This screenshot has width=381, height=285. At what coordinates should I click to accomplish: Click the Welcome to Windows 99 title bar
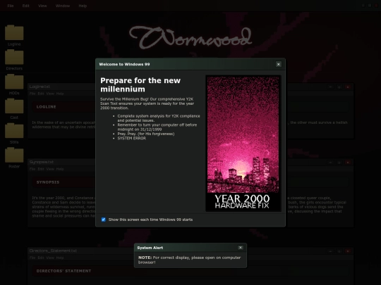point(190,64)
